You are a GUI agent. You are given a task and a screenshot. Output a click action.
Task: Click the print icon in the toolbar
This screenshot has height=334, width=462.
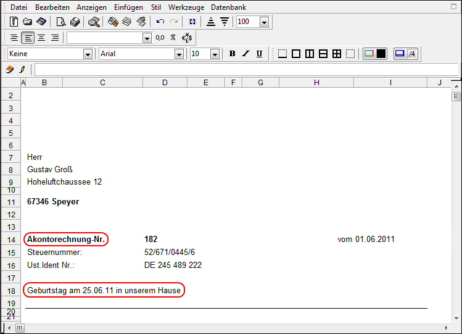click(x=75, y=22)
